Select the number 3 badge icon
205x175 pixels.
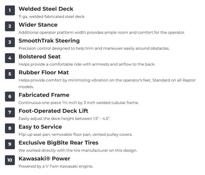coord(10,42)
